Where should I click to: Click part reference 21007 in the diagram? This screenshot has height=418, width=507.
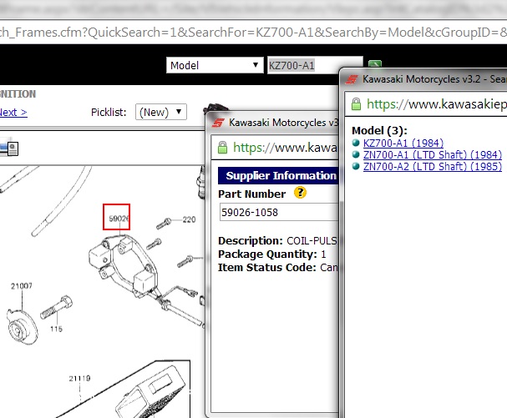tap(22, 286)
